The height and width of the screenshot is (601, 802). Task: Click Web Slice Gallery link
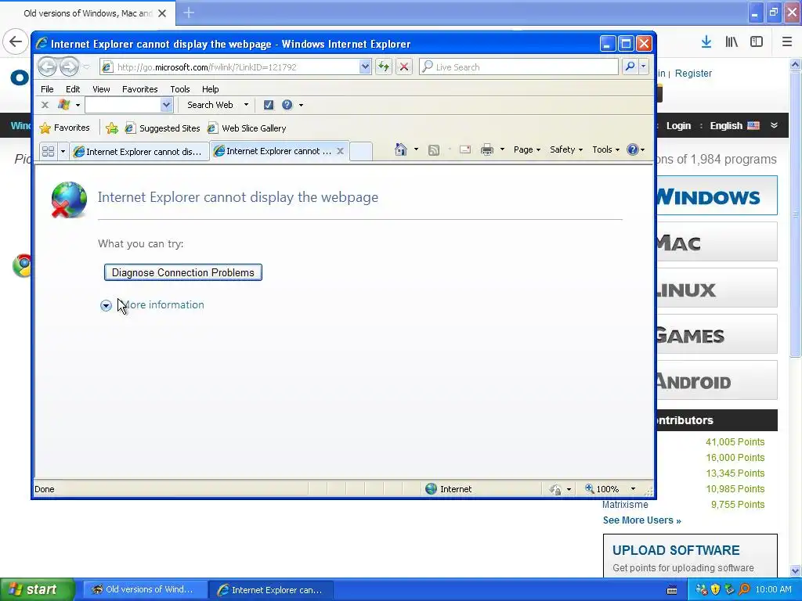(247, 128)
